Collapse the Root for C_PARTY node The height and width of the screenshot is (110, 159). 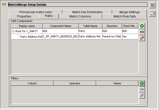[13, 31]
